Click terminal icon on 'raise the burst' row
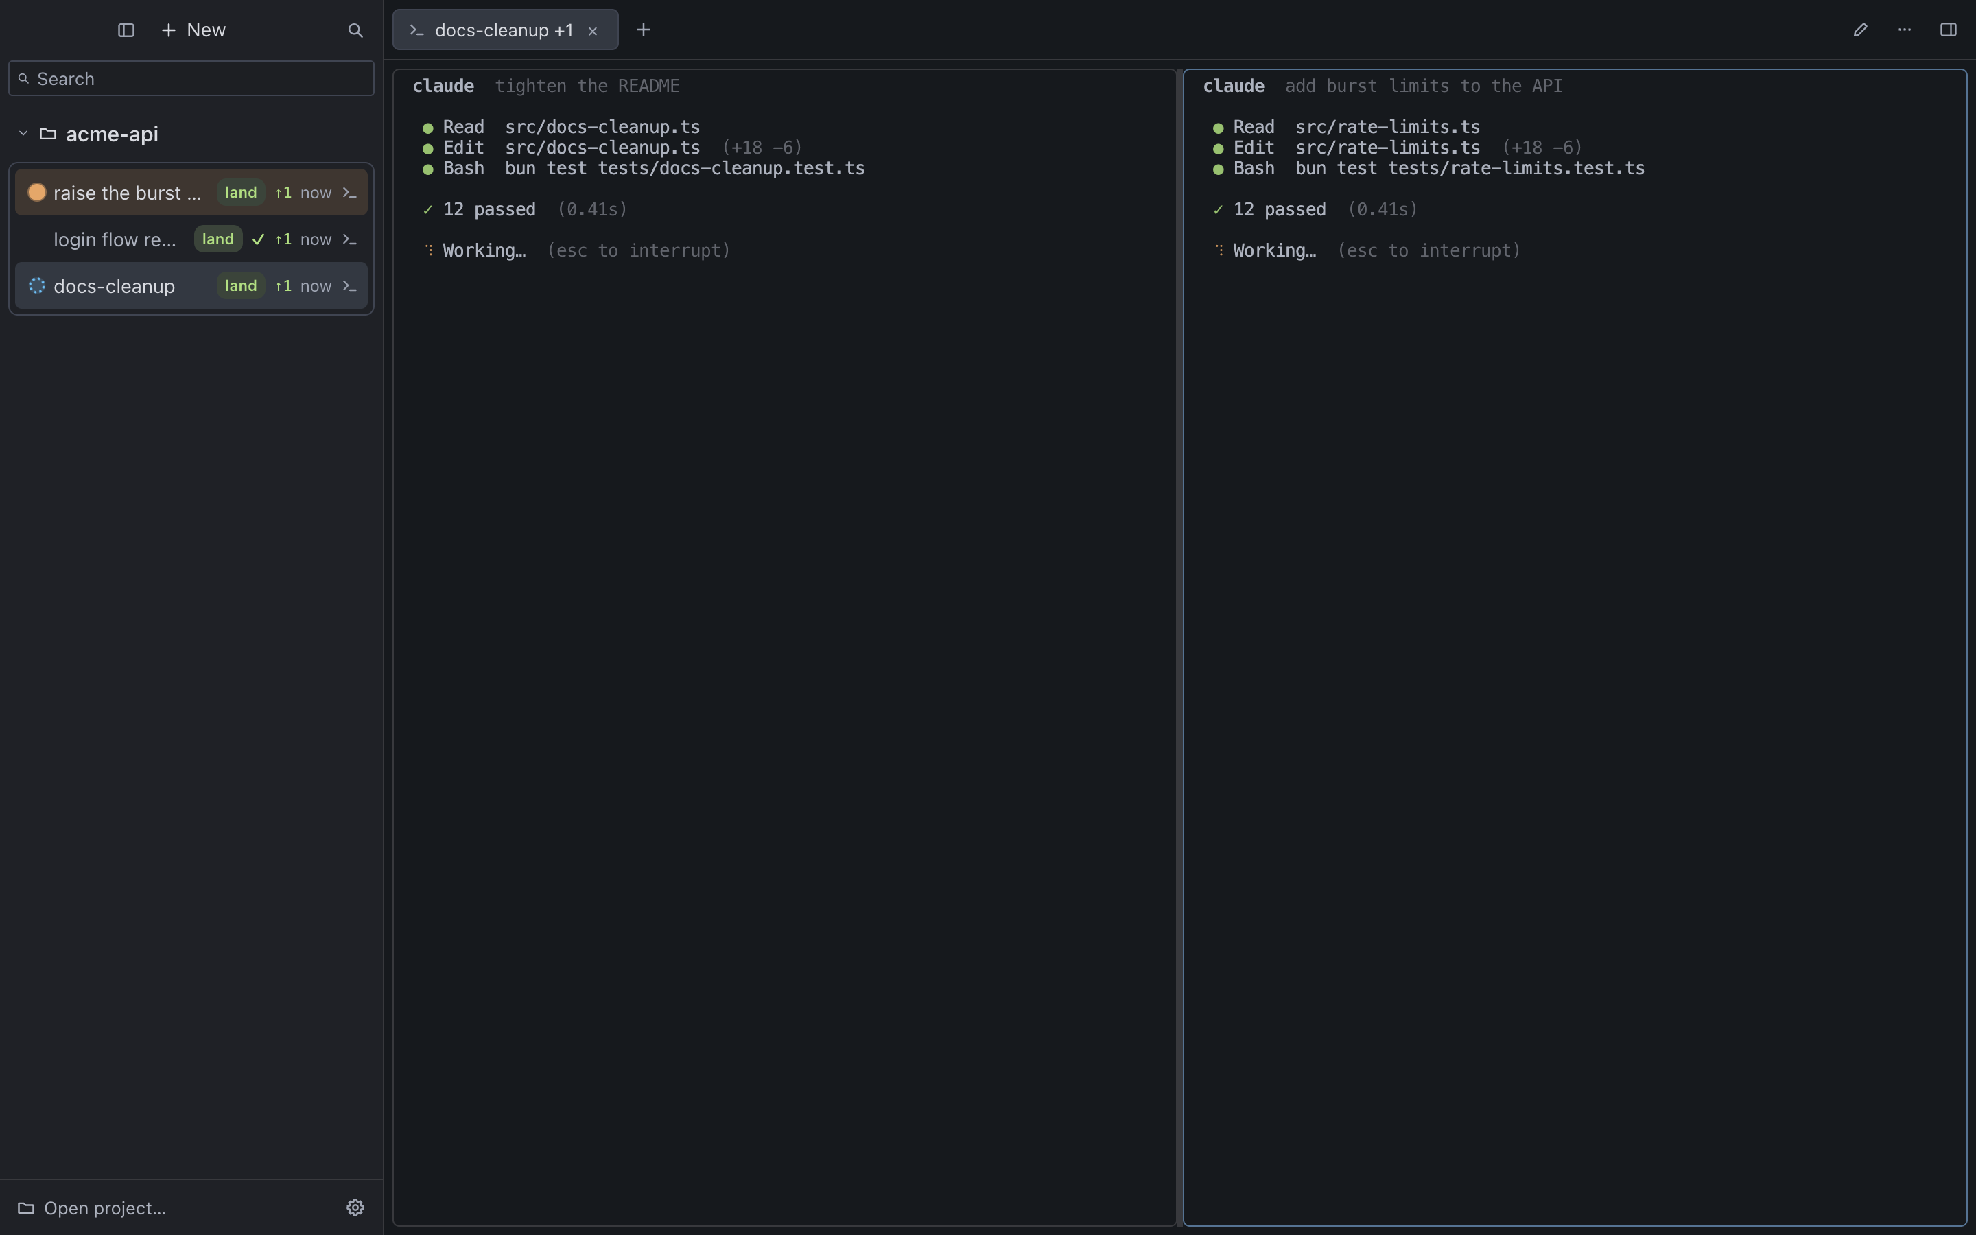The image size is (1976, 1235). click(x=349, y=193)
